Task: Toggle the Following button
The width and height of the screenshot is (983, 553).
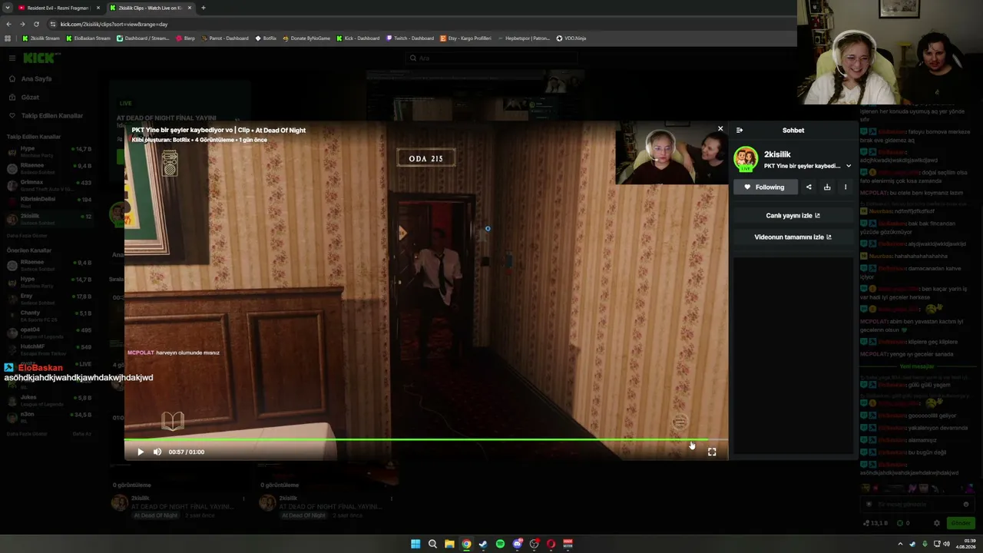Action: pyautogui.click(x=765, y=187)
